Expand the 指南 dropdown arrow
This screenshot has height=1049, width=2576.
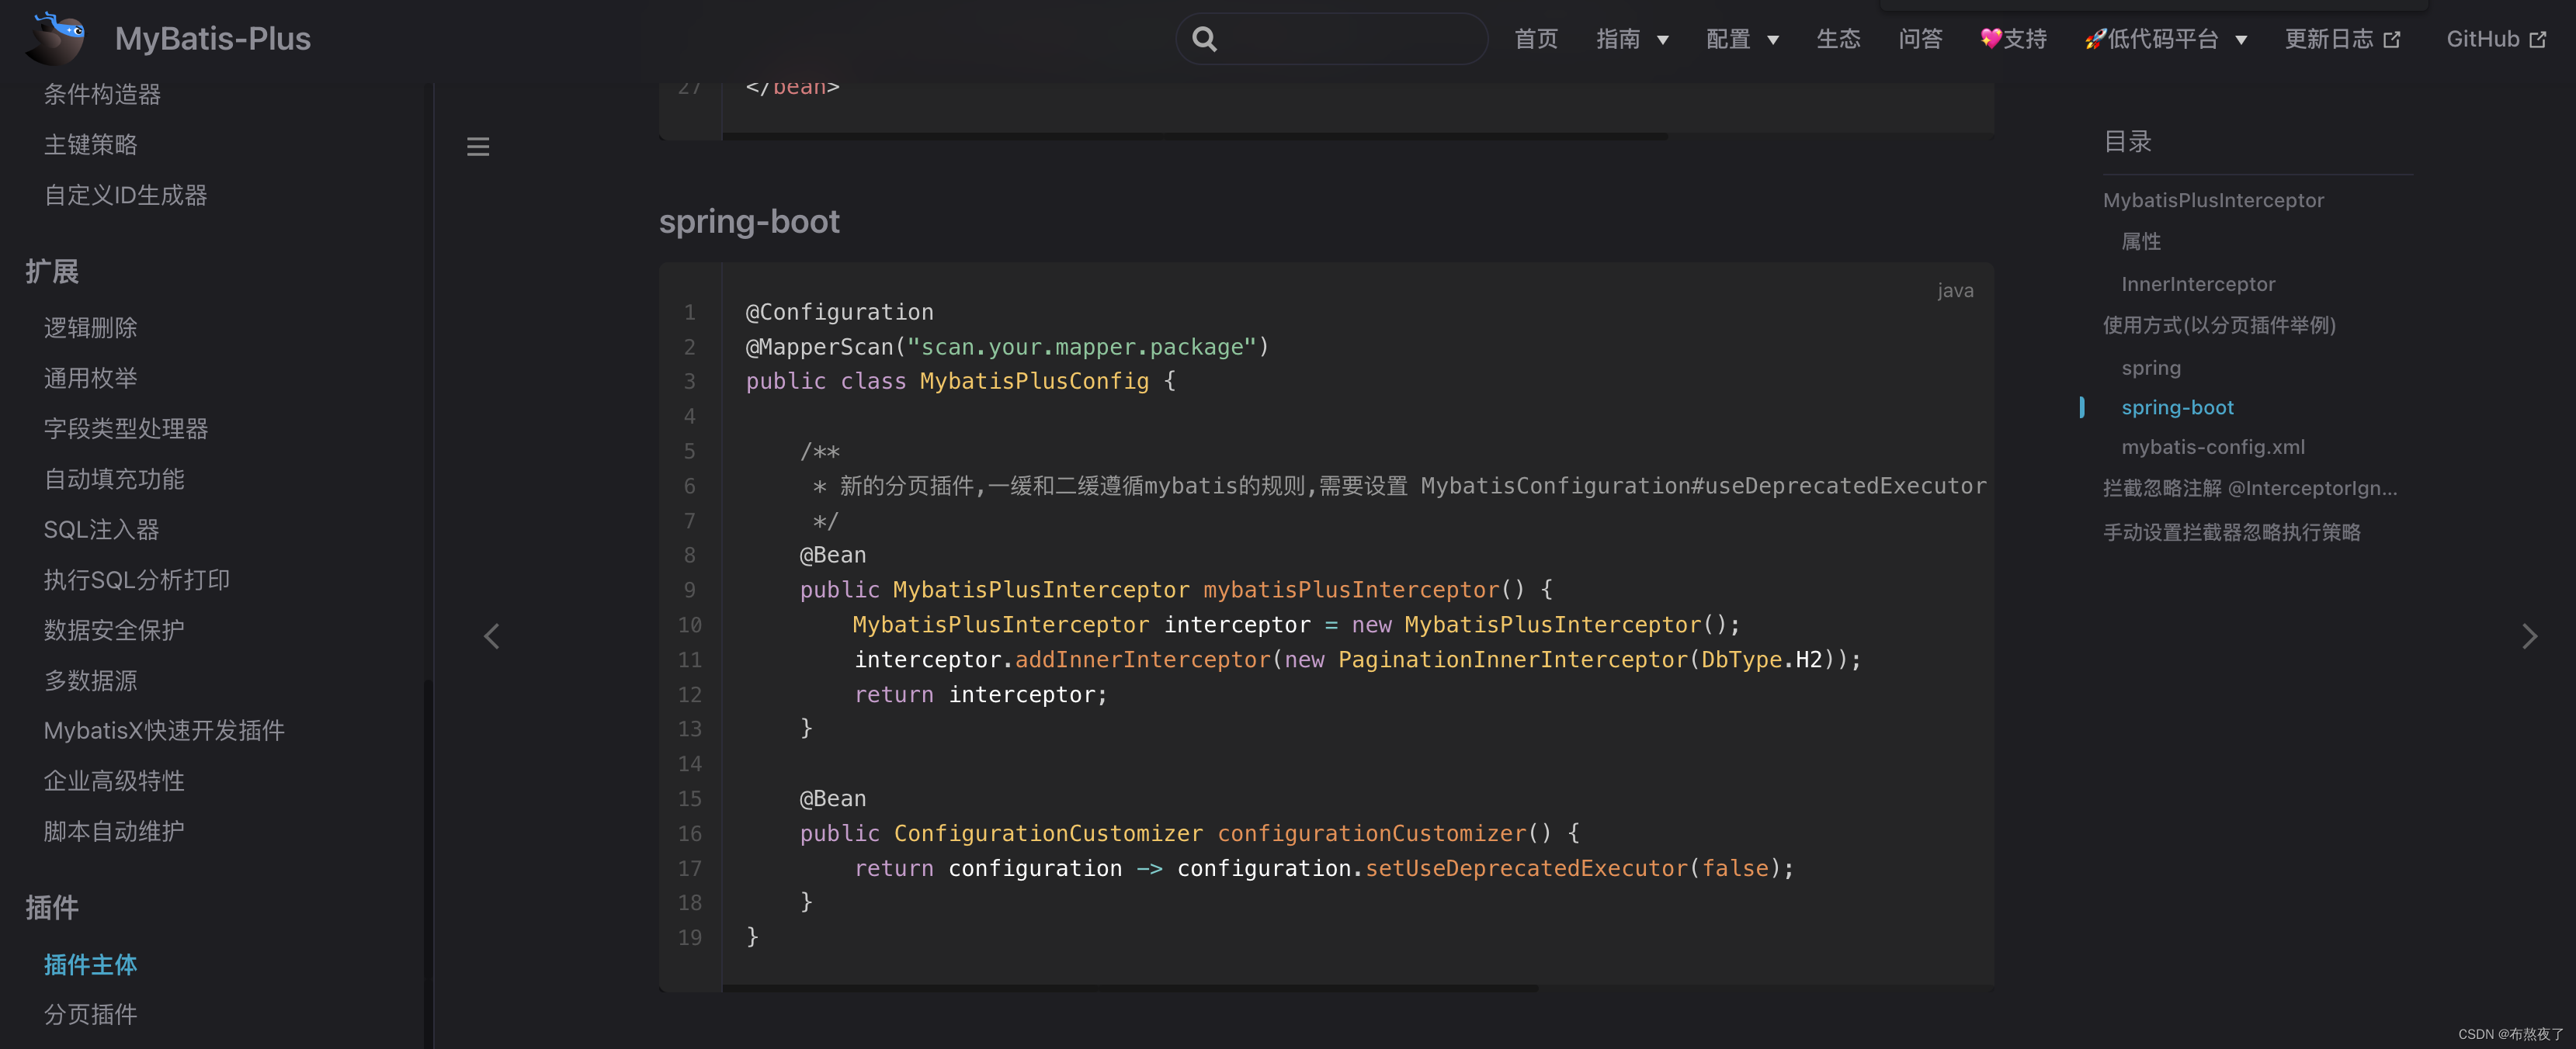[1663, 41]
